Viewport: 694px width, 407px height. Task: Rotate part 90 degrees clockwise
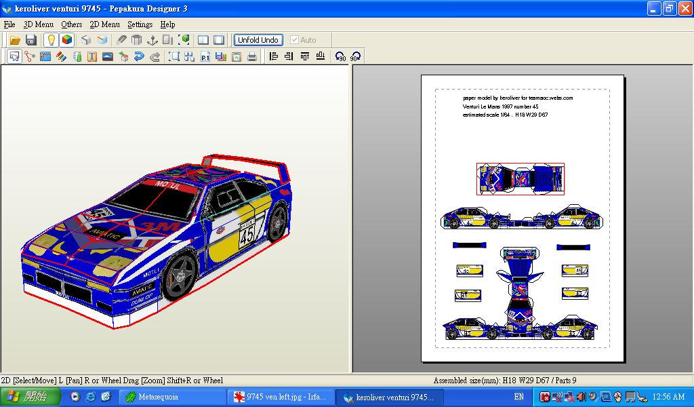355,57
